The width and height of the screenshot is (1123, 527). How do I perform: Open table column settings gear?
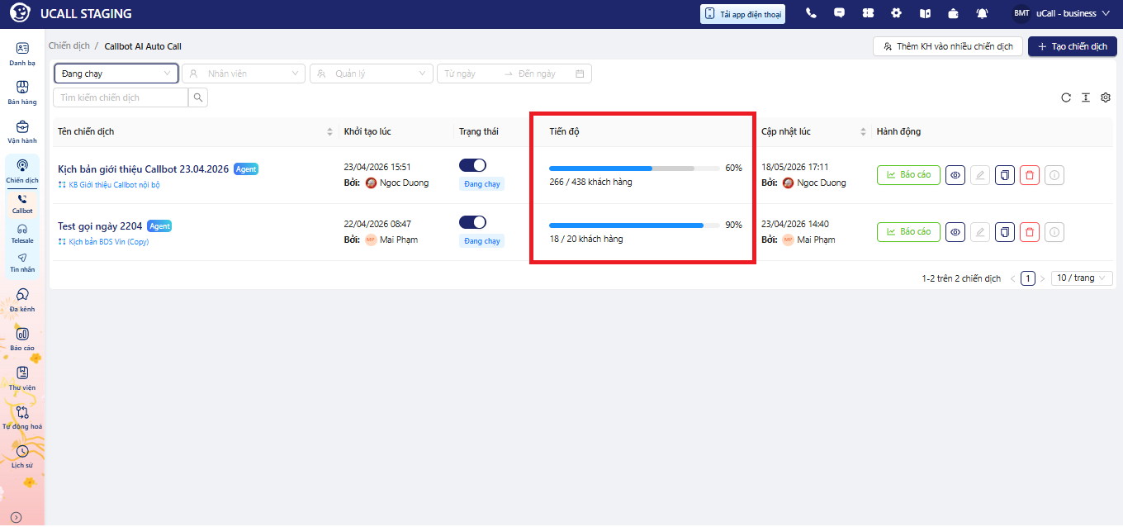[x=1106, y=97]
